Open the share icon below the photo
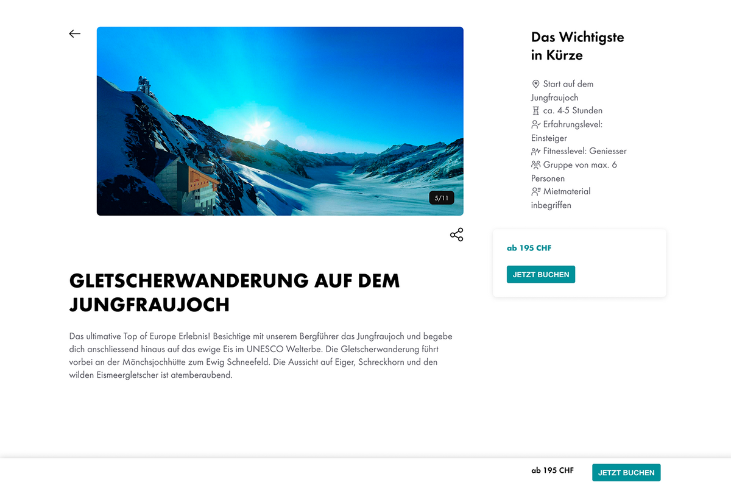731x488 pixels. point(457,235)
